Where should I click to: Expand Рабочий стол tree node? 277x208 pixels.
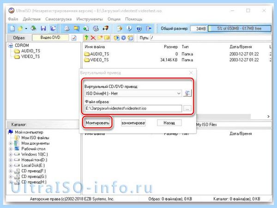11,149
